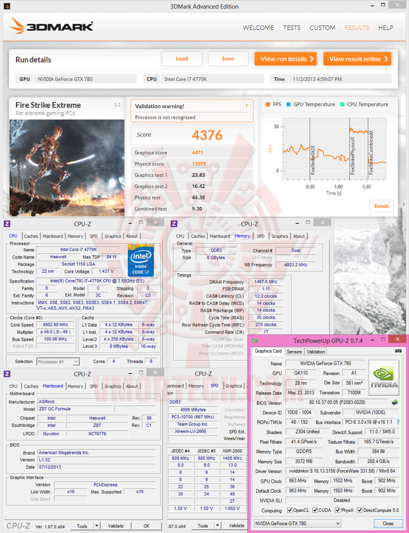Viewport: 409px width, 533px height.
Task: Click the GPU name field NVIDIA GeForce GTX 780
Action: pos(85,79)
